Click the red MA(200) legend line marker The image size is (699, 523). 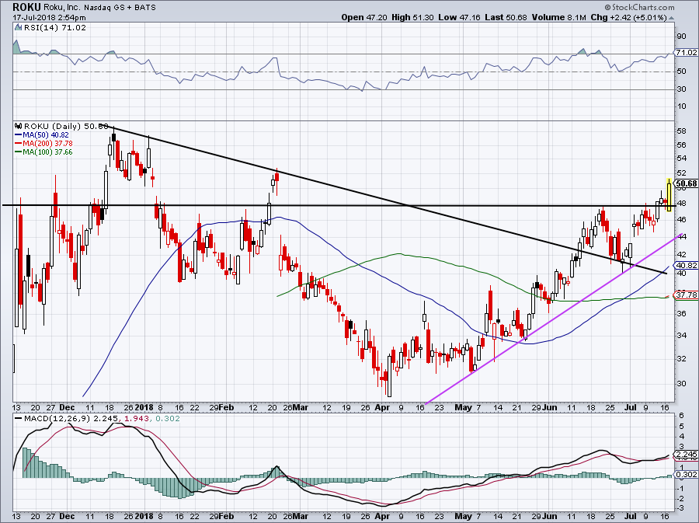(x=19, y=144)
